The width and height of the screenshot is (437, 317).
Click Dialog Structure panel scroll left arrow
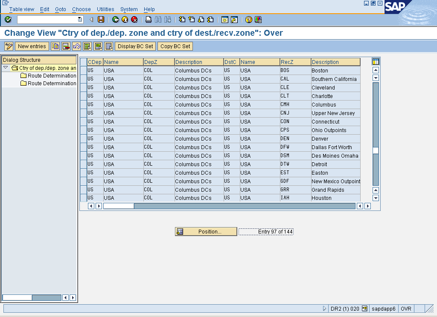coord(65,297)
